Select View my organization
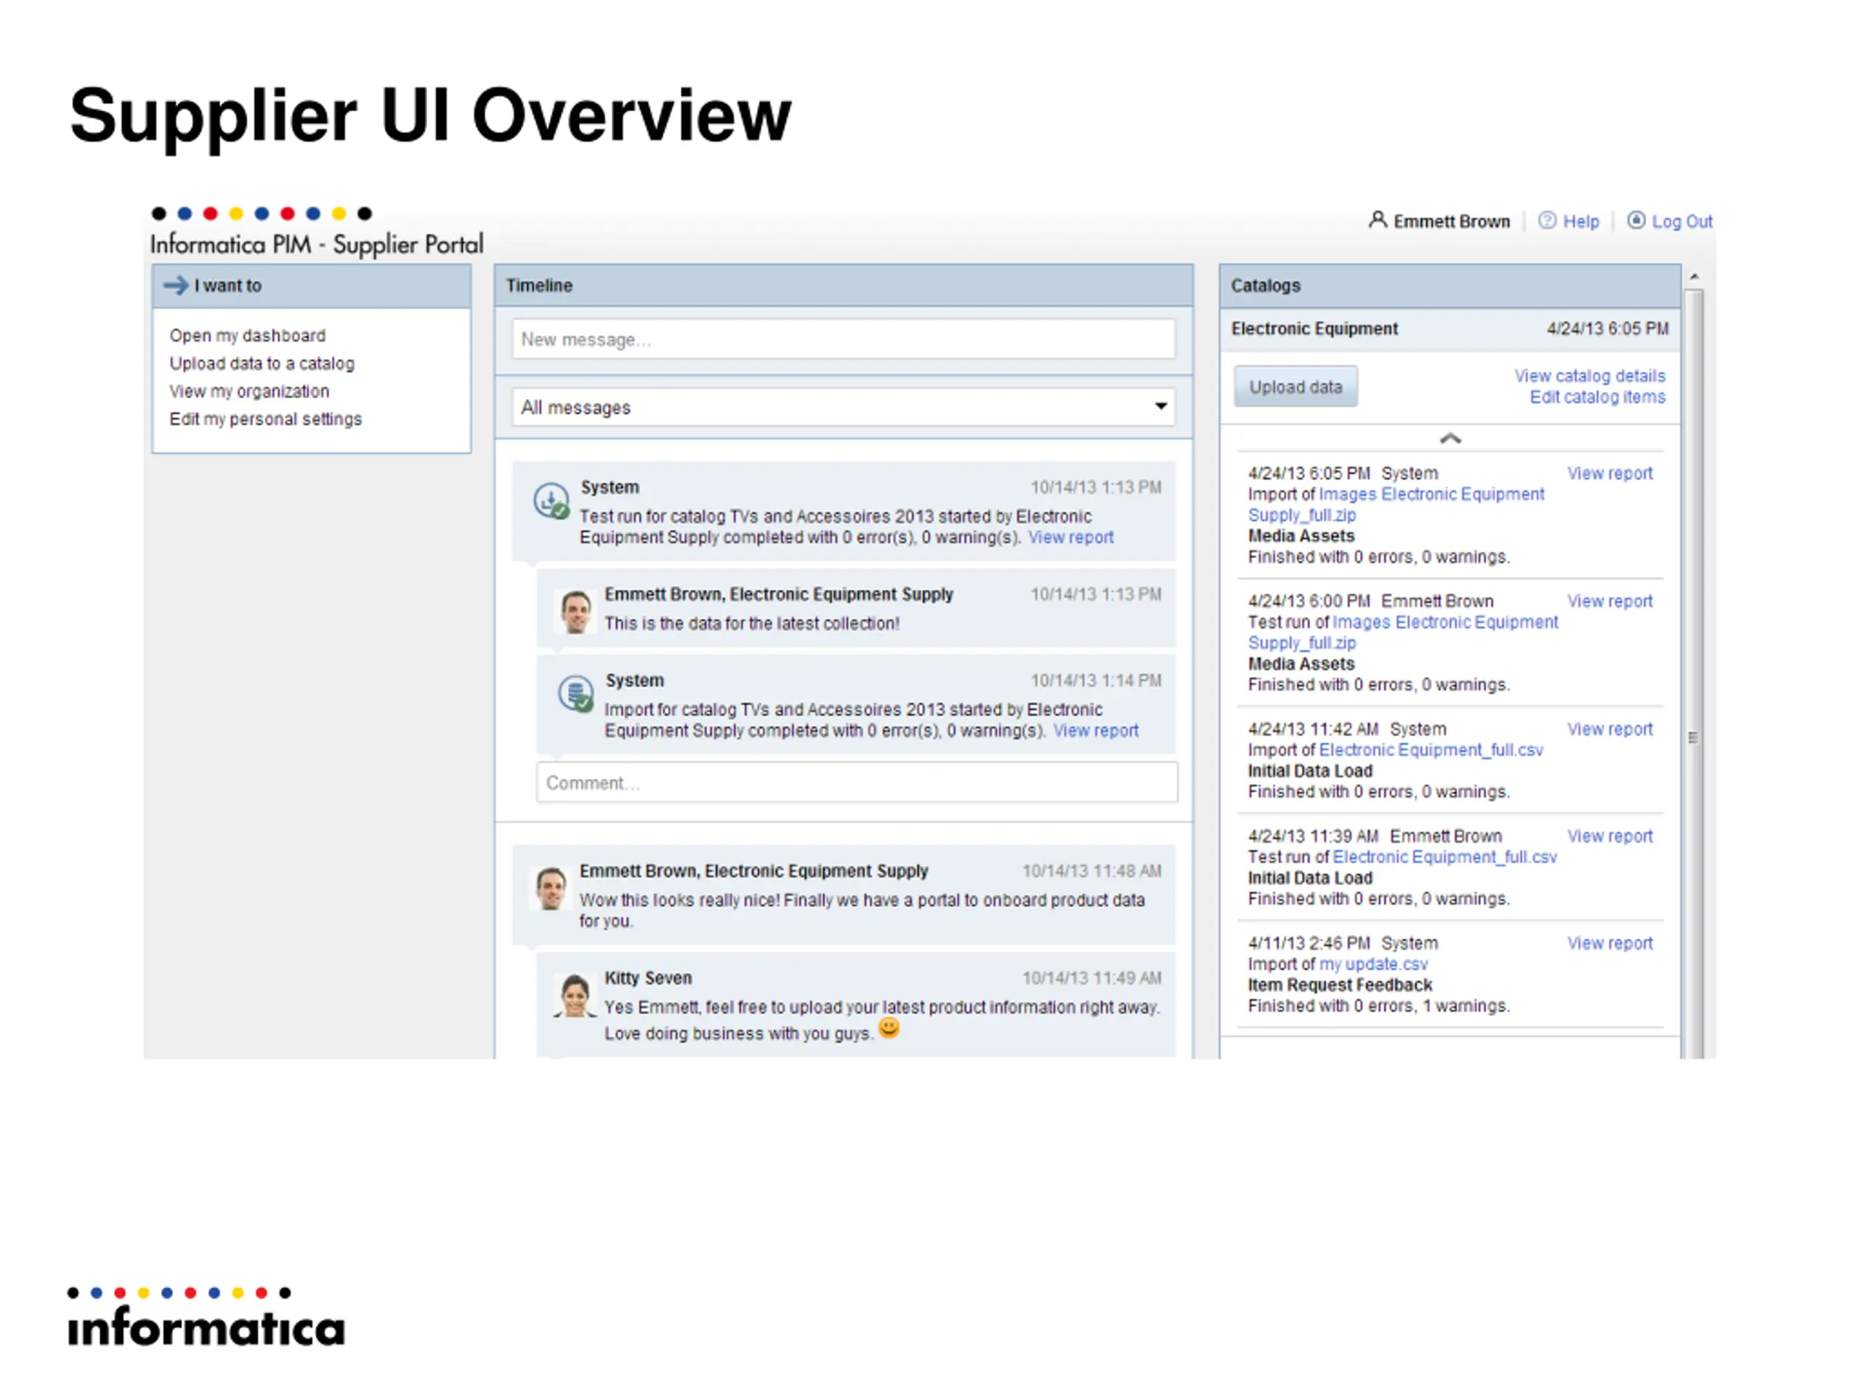This screenshot has width=1860, height=1395. coord(249,391)
